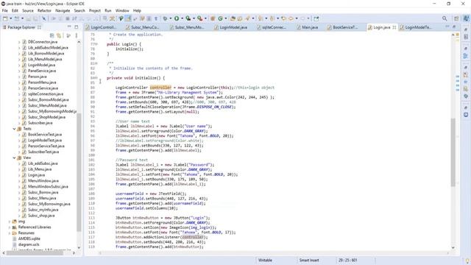Open the Window menu
The image size is (471, 265).
click(122, 10)
